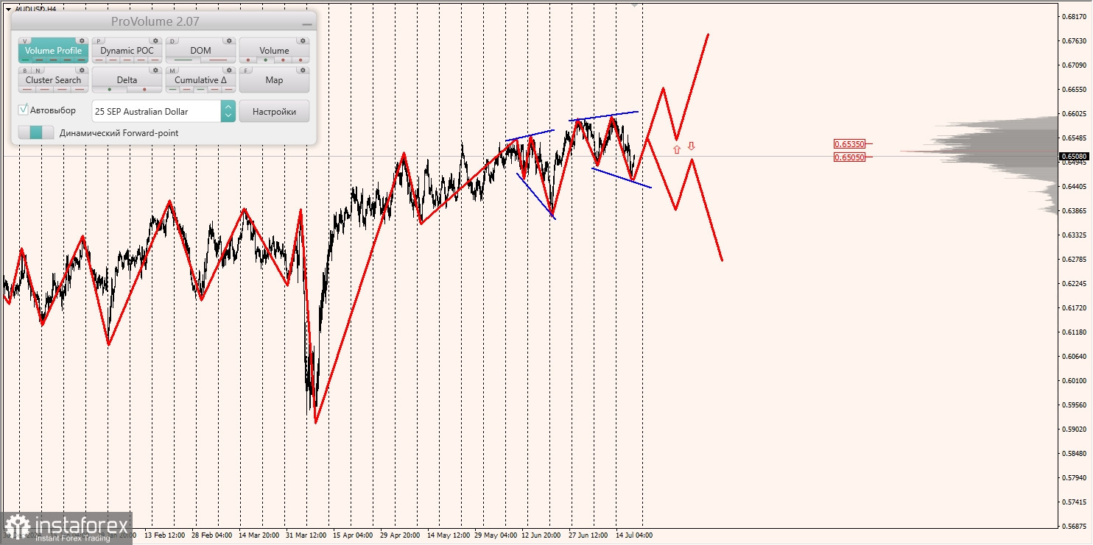Open Map settings gear icon

tap(303, 70)
